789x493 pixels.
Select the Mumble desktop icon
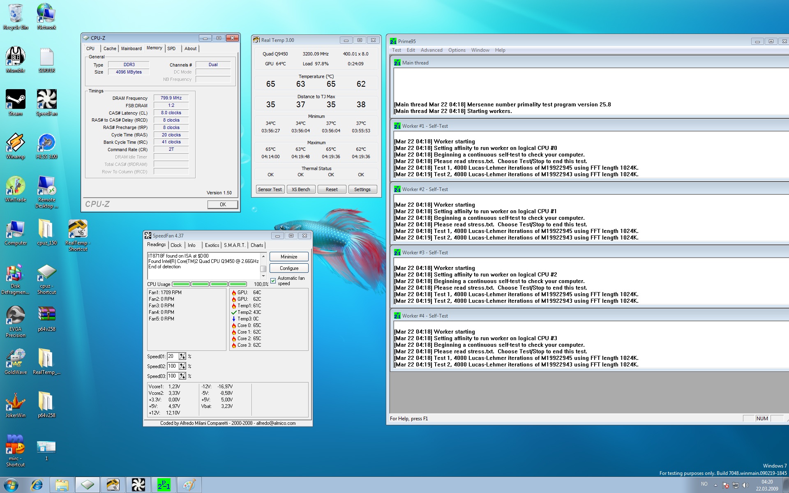(x=16, y=60)
